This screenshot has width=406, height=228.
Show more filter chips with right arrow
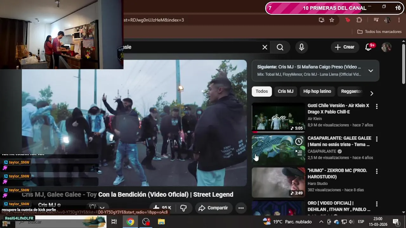372,93
